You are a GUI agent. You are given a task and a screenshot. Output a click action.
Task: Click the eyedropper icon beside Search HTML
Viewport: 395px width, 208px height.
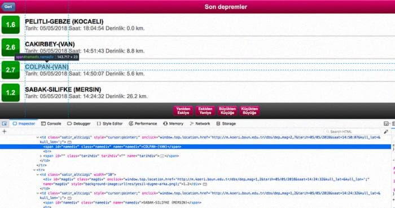(x=386, y=131)
